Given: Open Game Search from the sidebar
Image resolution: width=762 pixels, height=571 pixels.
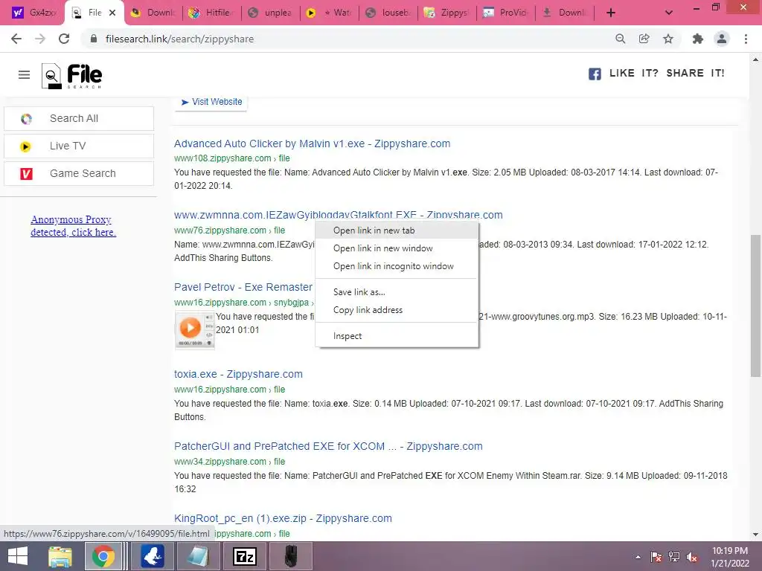Looking at the screenshot, I should point(79,173).
